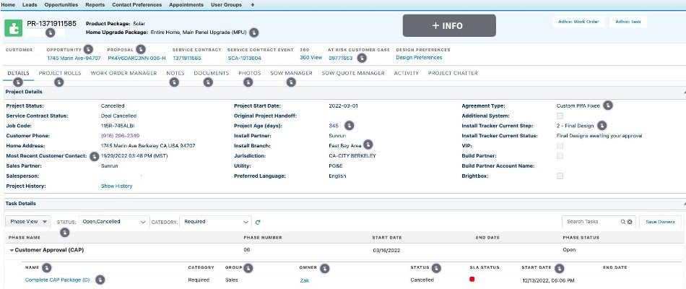
Task: Click the red SLA status indicator
Action: point(472,279)
